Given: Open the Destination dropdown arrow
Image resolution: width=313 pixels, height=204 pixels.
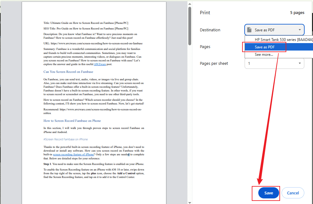Looking at the screenshot, I should (300, 29).
